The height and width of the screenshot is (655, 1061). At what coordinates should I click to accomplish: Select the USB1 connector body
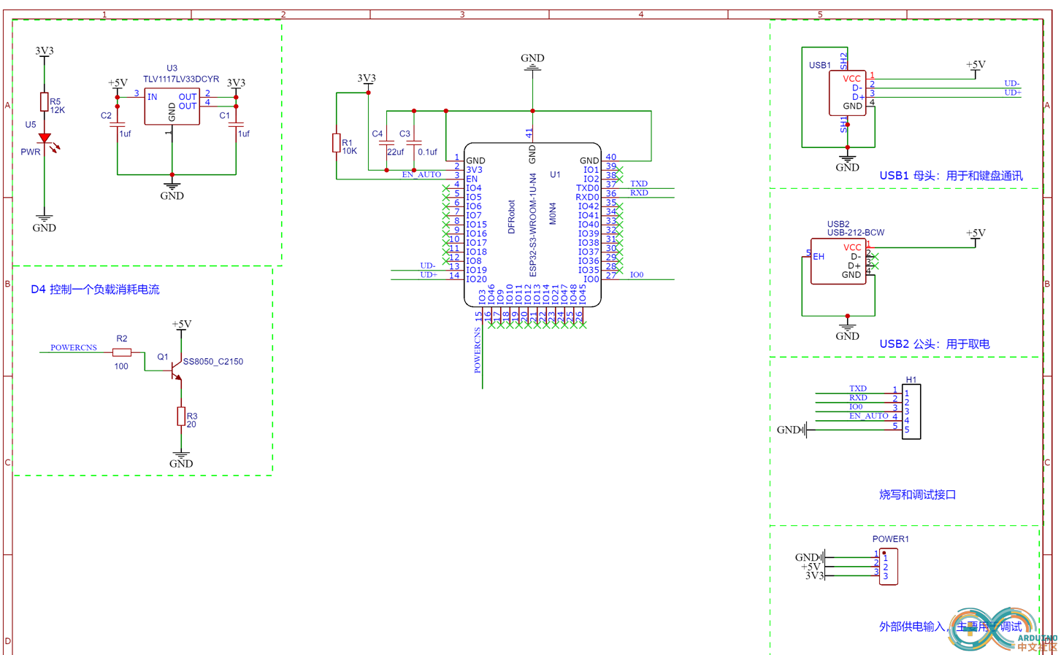coord(847,93)
